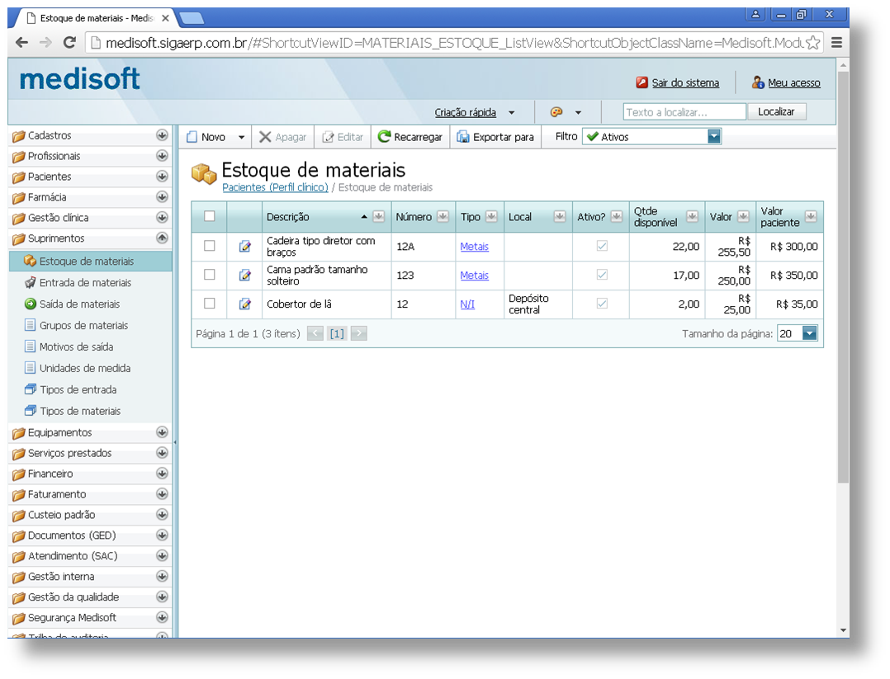Open the Metais link for Cadeira row
The width and height of the screenshot is (890, 679).
pyautogui.click(x=475, y=246)
